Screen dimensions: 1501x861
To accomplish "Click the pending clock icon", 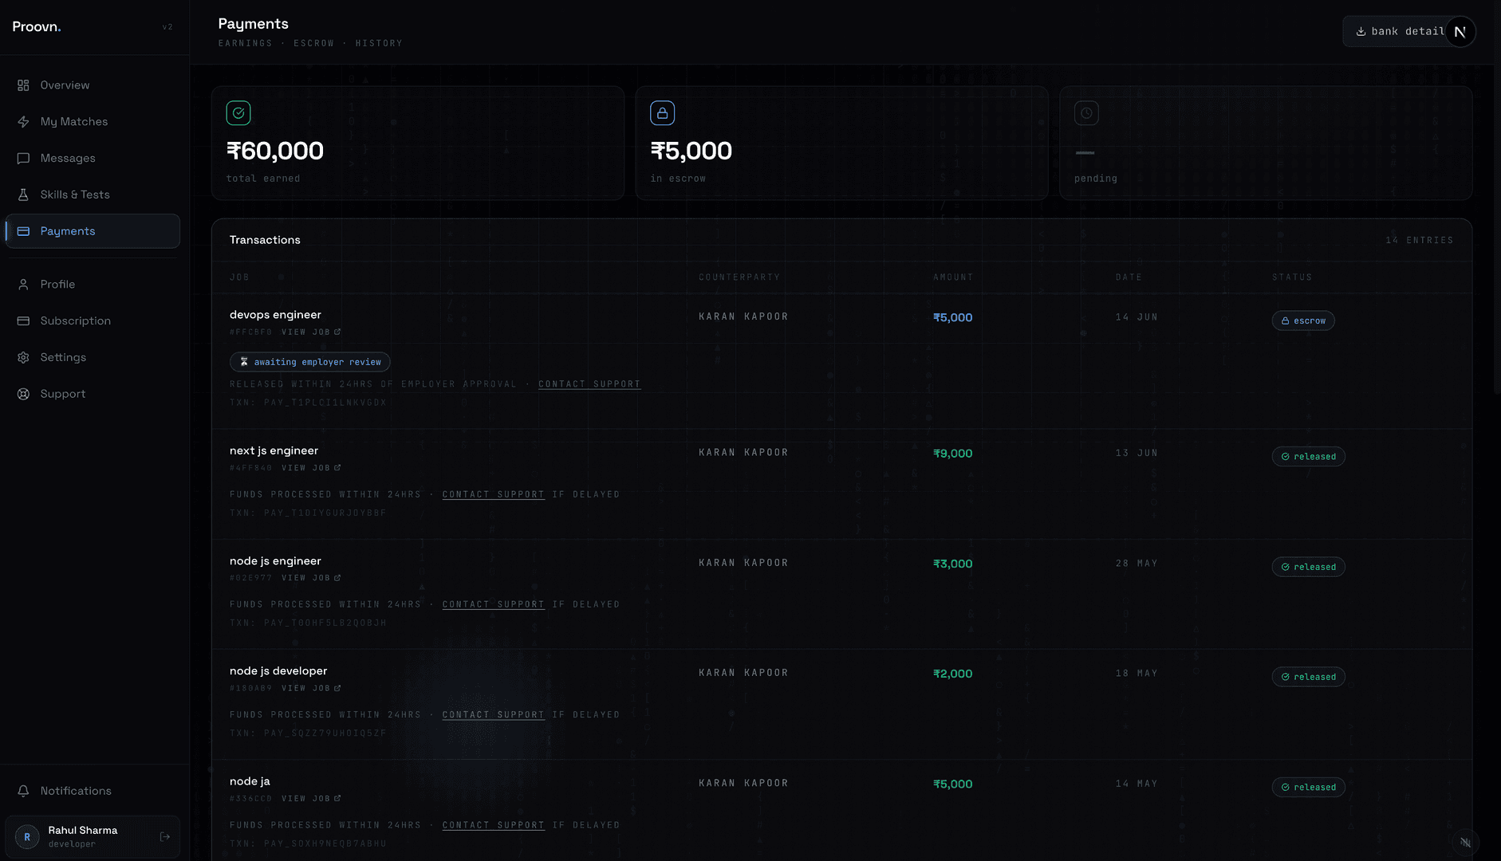I will click(x=1086, y=113).
